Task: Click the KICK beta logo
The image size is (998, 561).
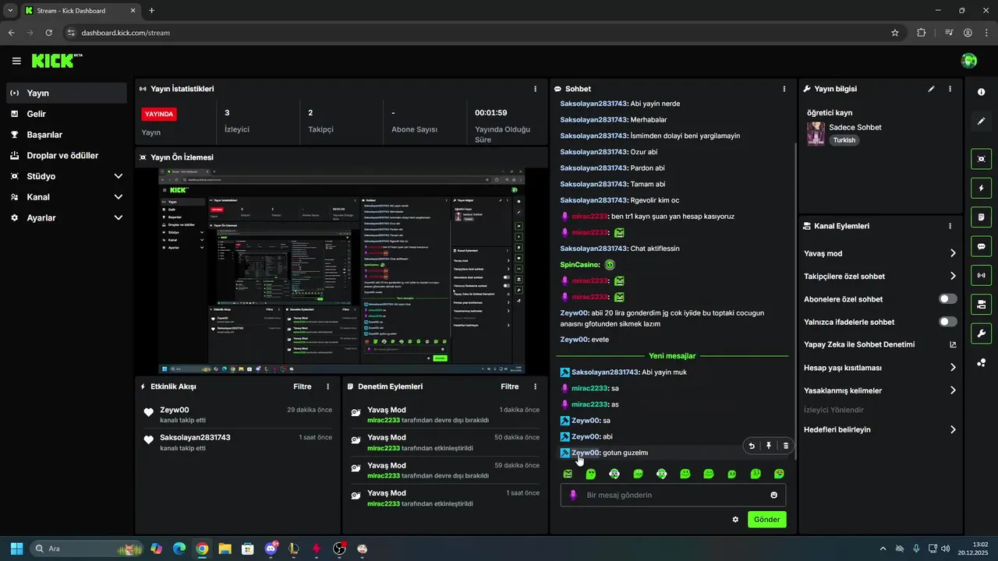Action: point(57,61)
